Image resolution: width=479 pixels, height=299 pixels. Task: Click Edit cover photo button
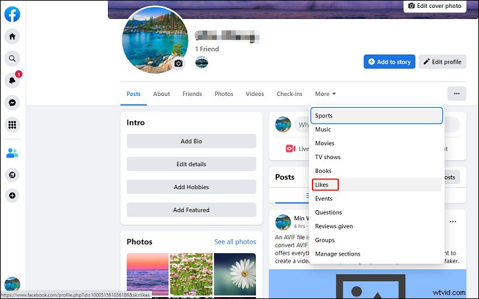click(x=435, y=6)
